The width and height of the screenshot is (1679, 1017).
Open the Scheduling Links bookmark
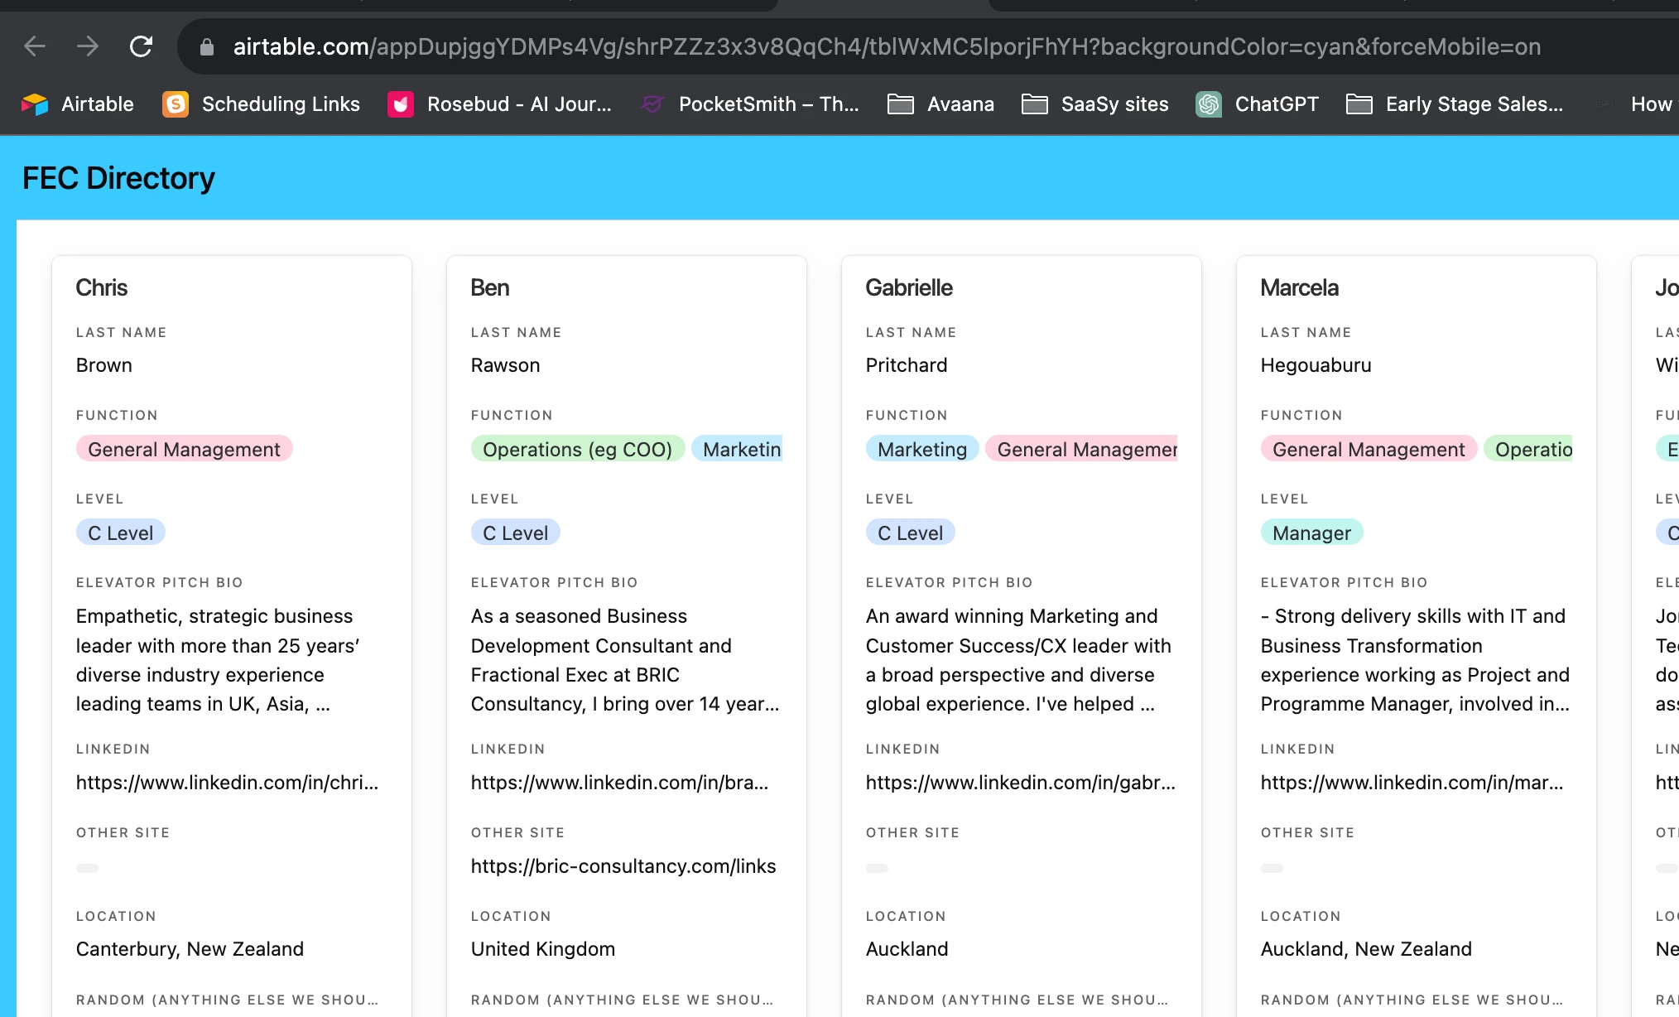262,104
